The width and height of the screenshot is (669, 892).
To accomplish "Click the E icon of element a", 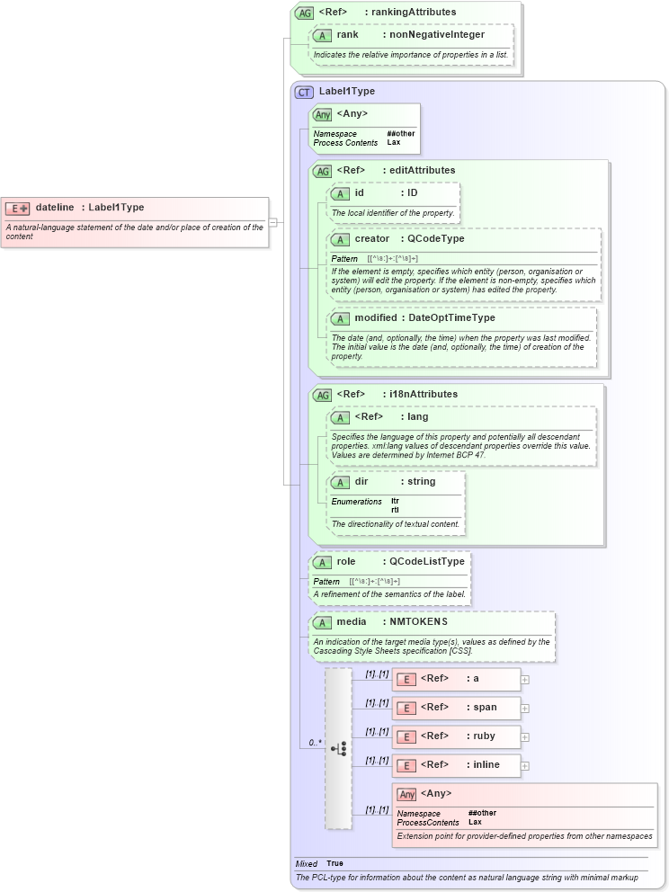I will click(x=406, y=679).
